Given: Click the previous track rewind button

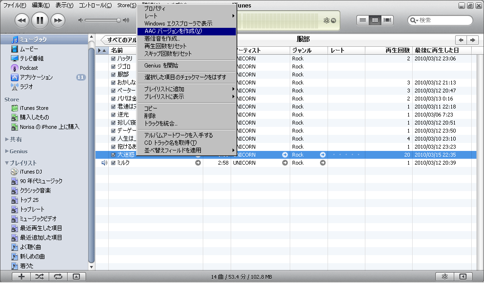Looking at the screenshot, I should (22, 21).
